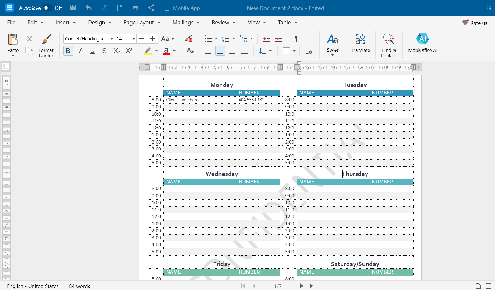Launch MobiOffice AI assistant
This screenshot has height=290, width=495.
point(422,39)
